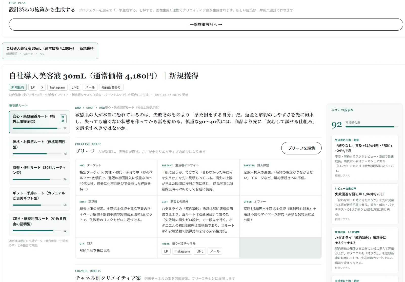Viewport: 405px width, 282px height.
Task: Click the チャネル別クリエイティブ案 heading
Action: pyautogui.click(x=108, y=278)
